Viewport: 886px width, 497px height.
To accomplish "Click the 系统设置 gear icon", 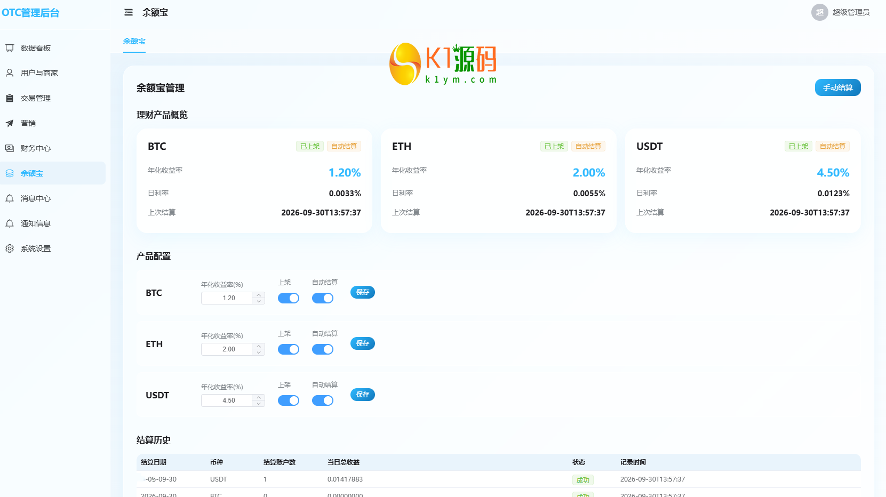I will tap(10, 248).
